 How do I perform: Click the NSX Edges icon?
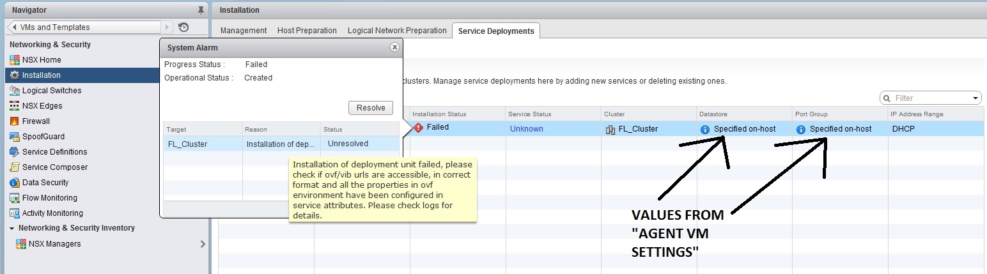tap(15, 106)
